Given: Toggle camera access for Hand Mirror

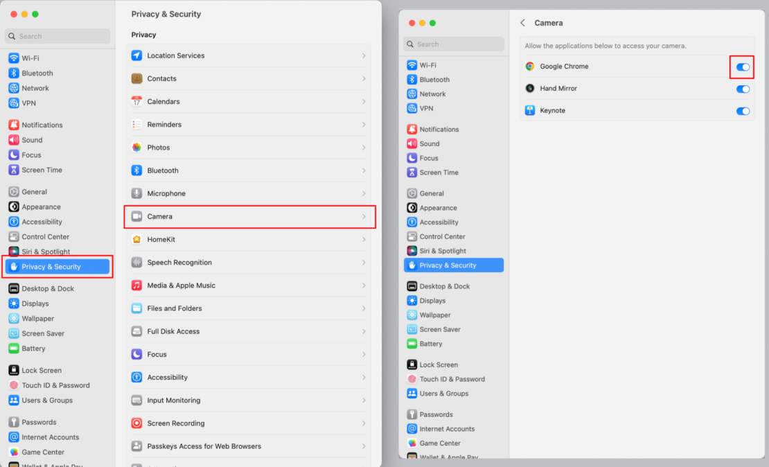Looking at the screenshot, I should pos(742,89).
